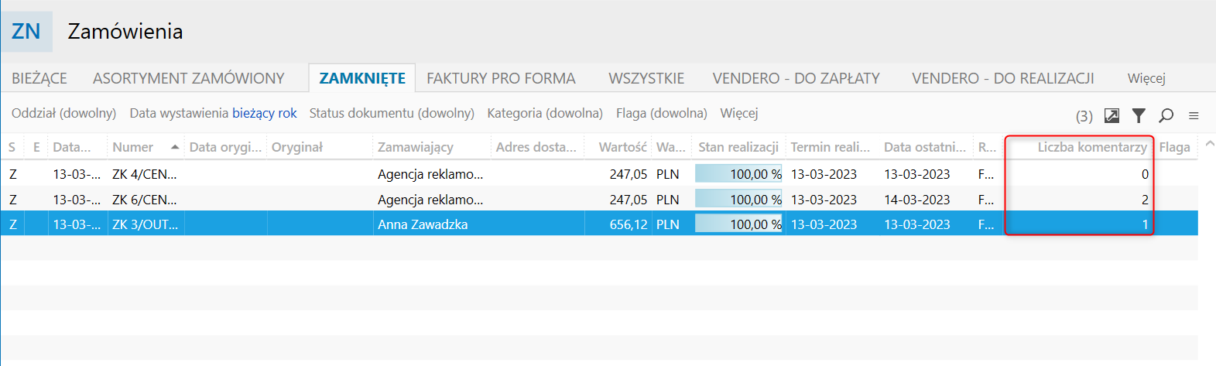Click the record count (3)
This screenshot has height=366, width=1216.
pos(1084,116)
